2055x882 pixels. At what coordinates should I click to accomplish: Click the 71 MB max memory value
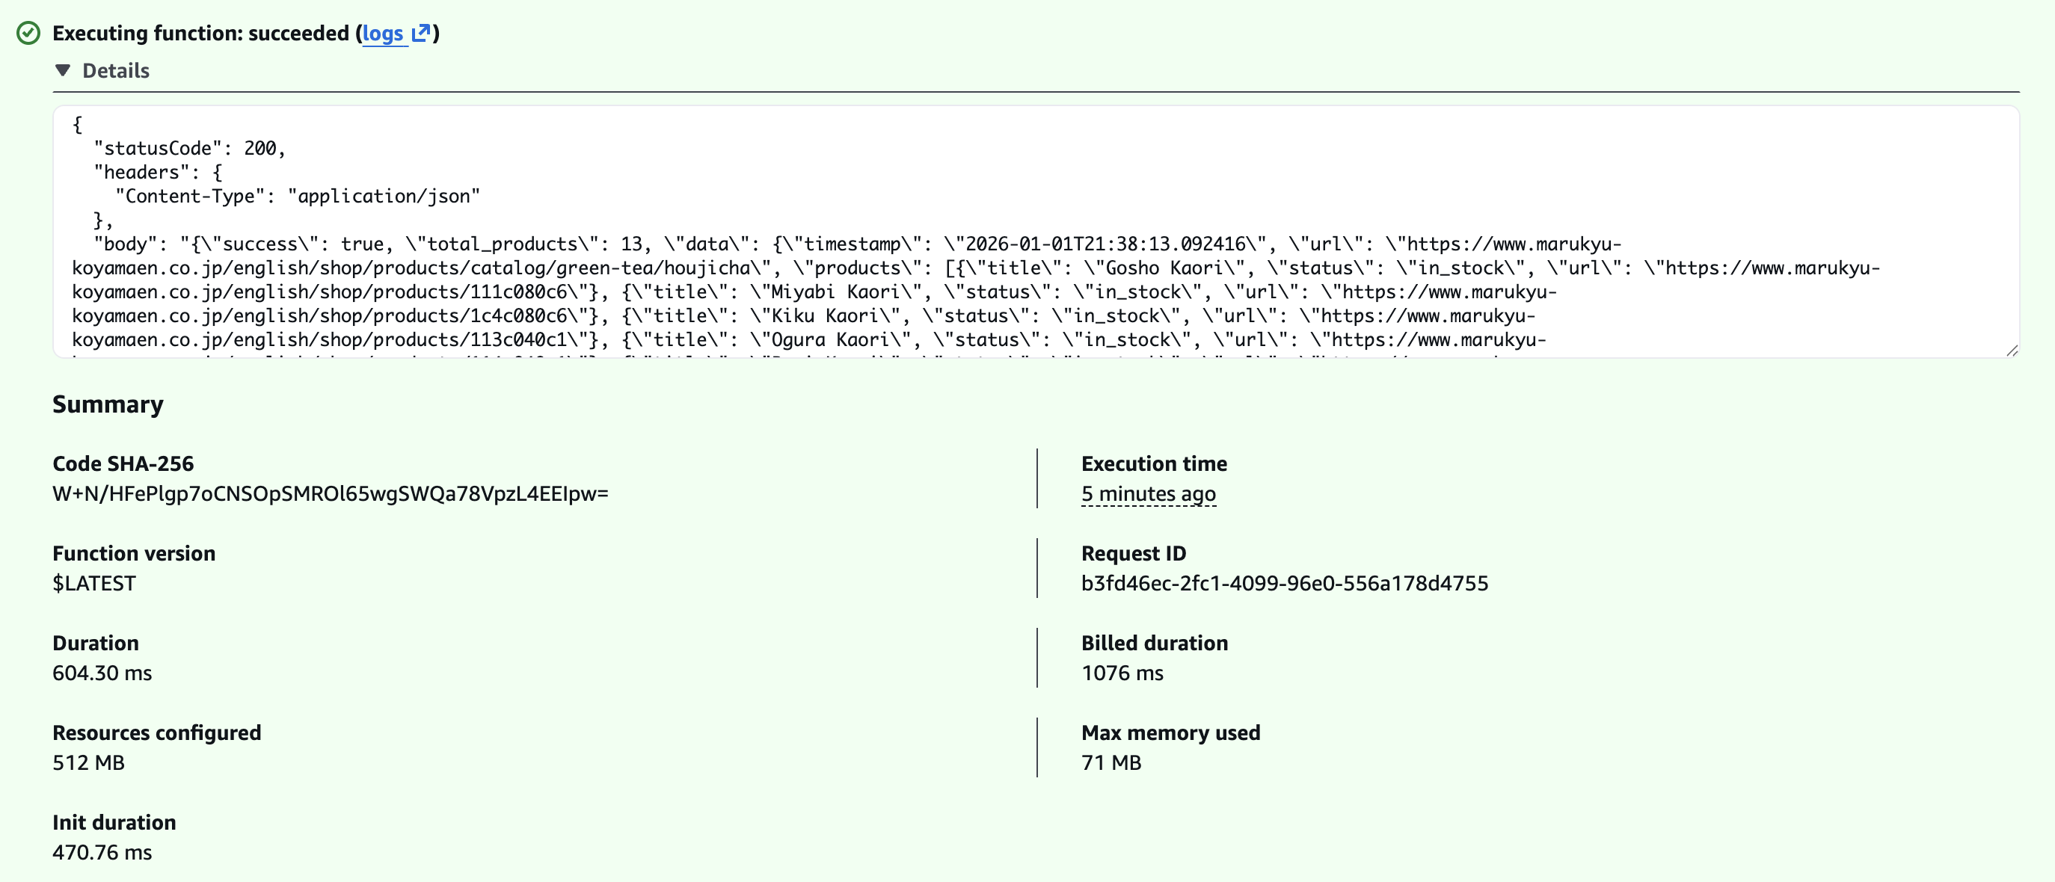click(x=1111, y=762)
